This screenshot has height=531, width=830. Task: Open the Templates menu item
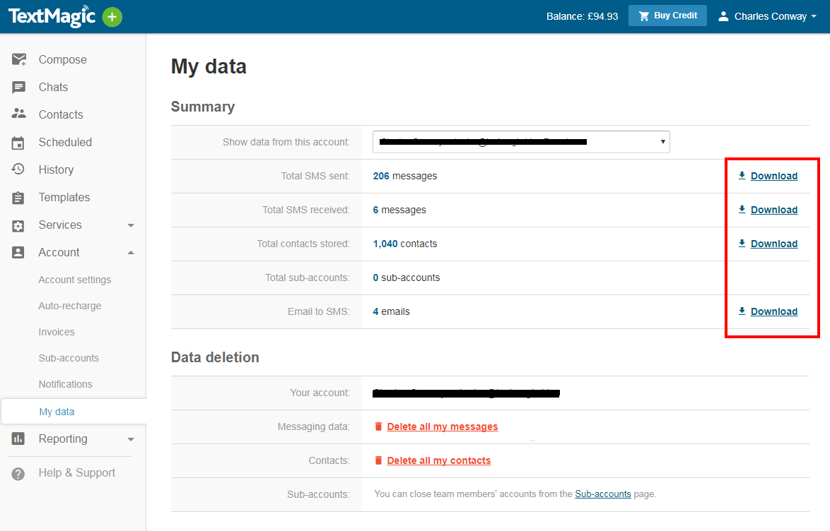click(x=64, y=197)
